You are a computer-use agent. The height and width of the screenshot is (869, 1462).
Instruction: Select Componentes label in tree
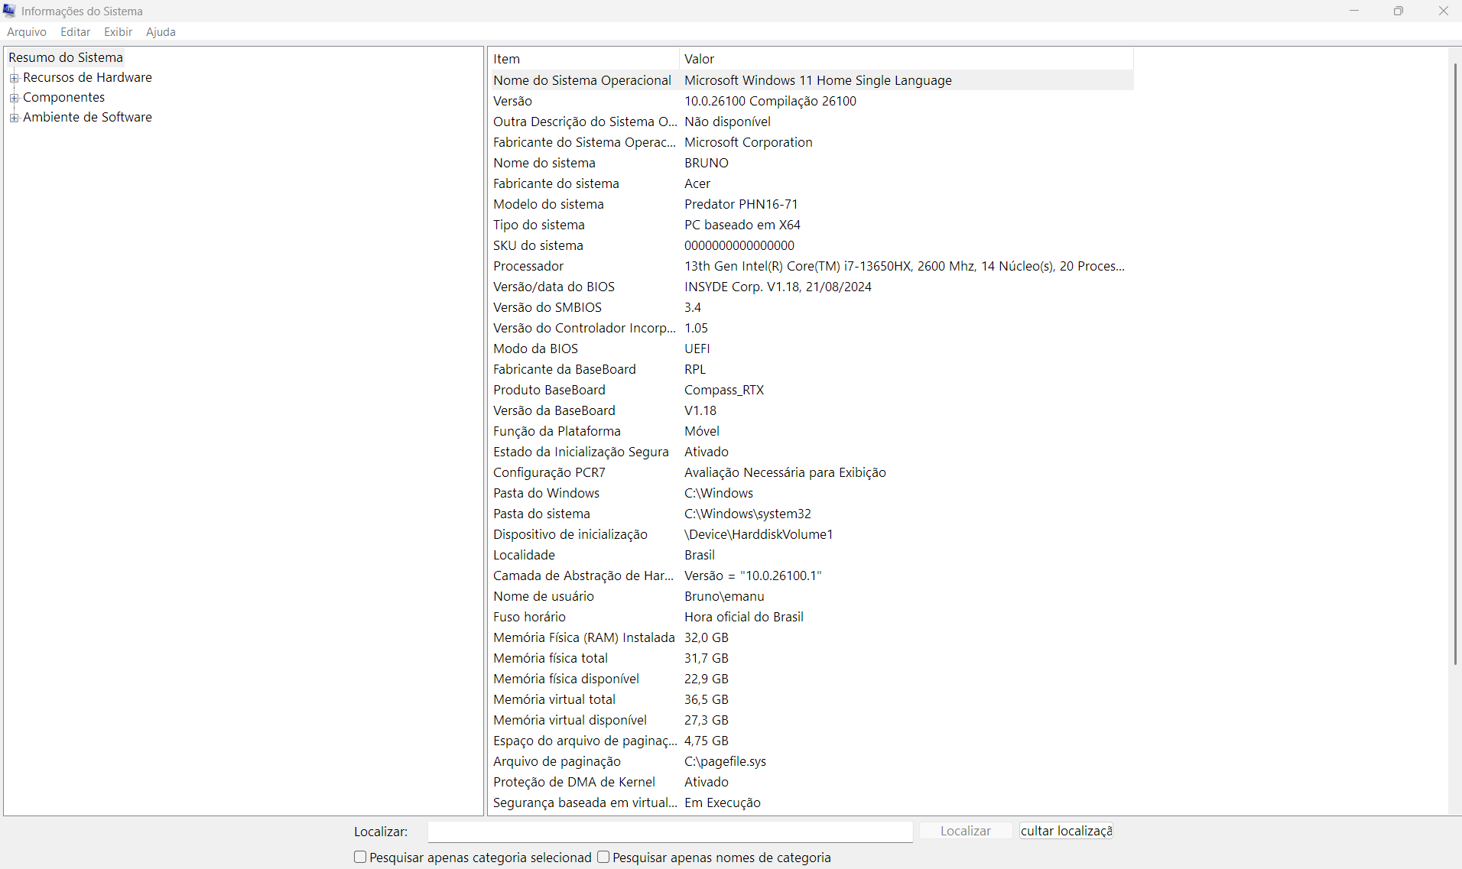click(x=63, y=97)
